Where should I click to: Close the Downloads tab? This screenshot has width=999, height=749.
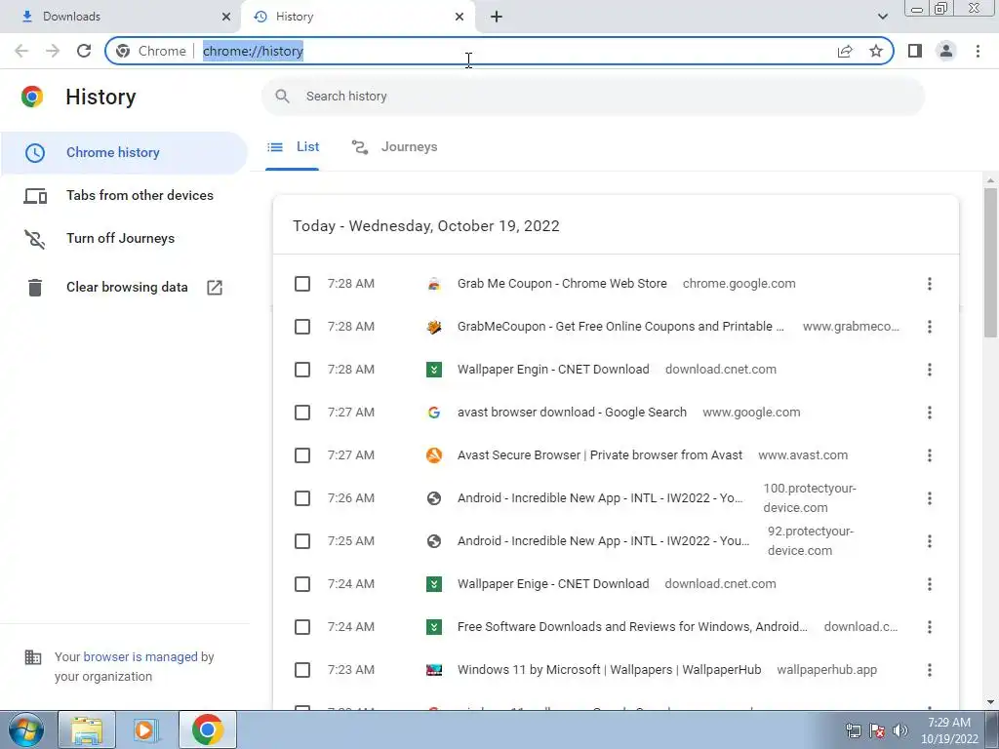coord(226,17)
